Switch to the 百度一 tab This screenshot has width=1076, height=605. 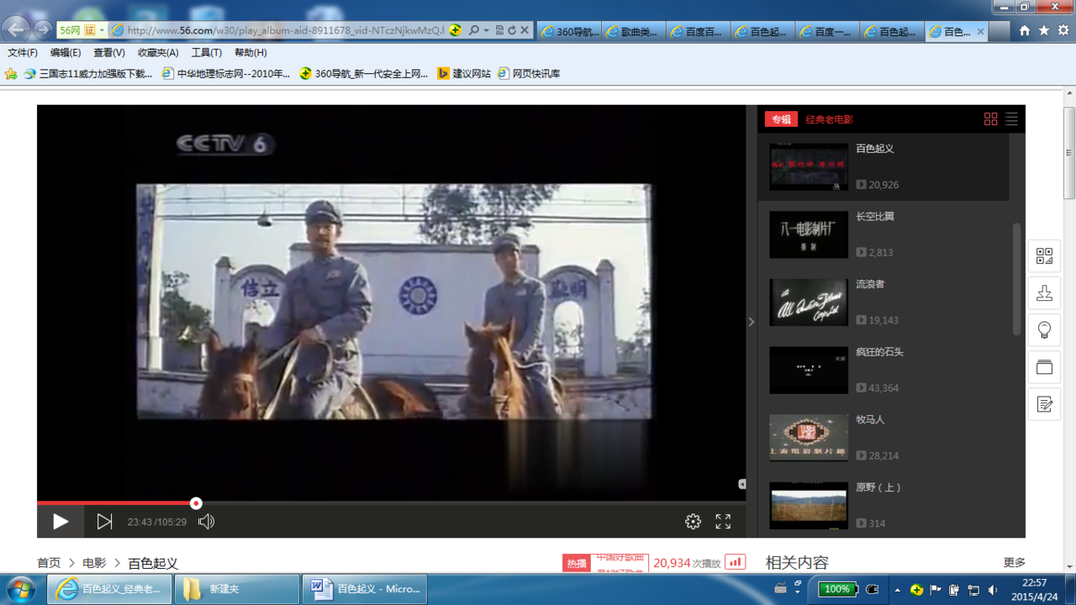pos(827,32)
